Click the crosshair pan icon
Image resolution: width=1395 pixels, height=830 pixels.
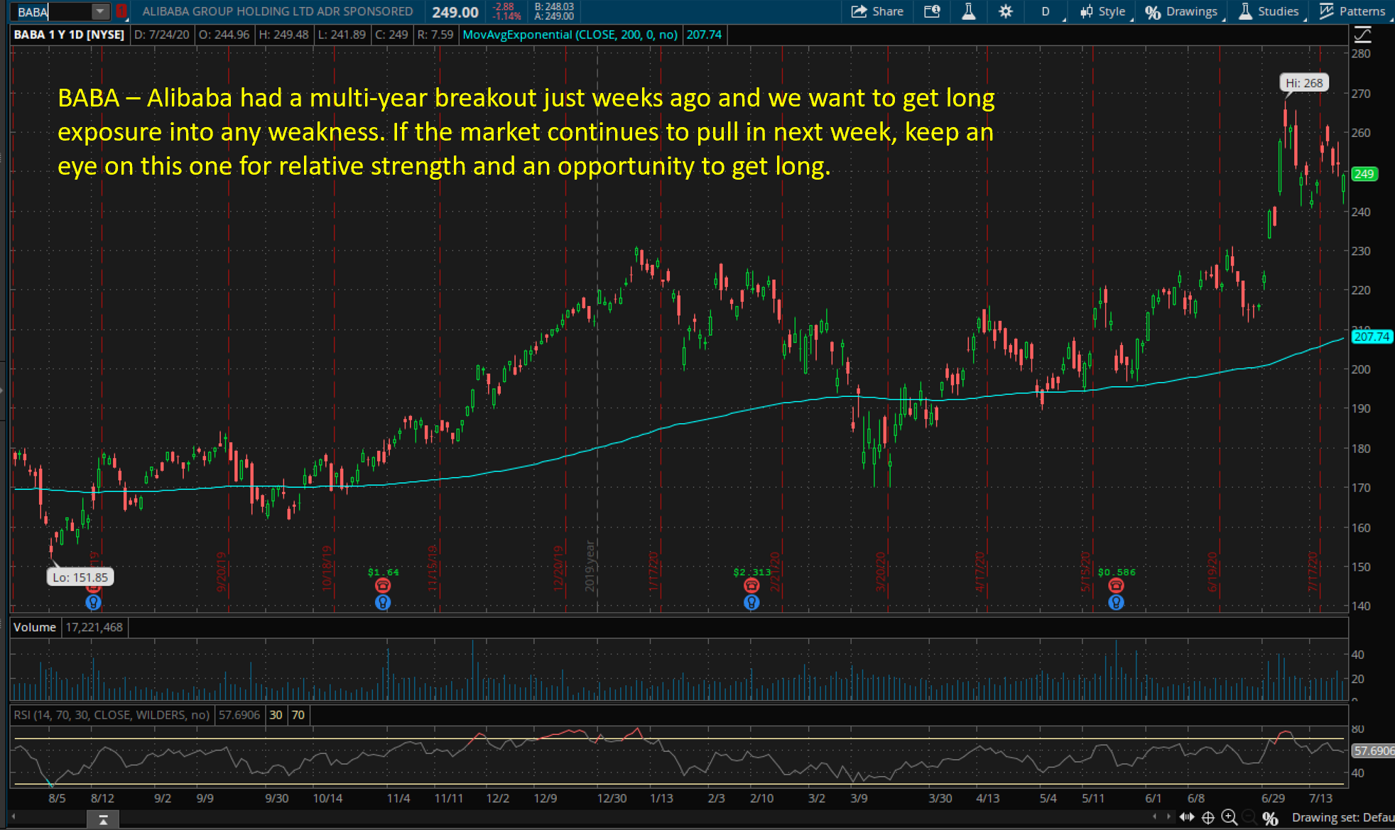point(1208,818)
